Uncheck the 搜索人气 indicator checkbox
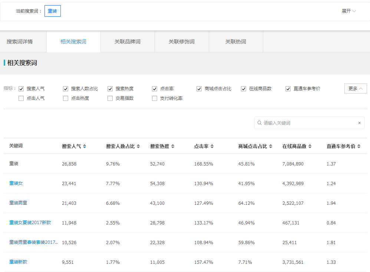370x272 pixels. tap(21, 89)
